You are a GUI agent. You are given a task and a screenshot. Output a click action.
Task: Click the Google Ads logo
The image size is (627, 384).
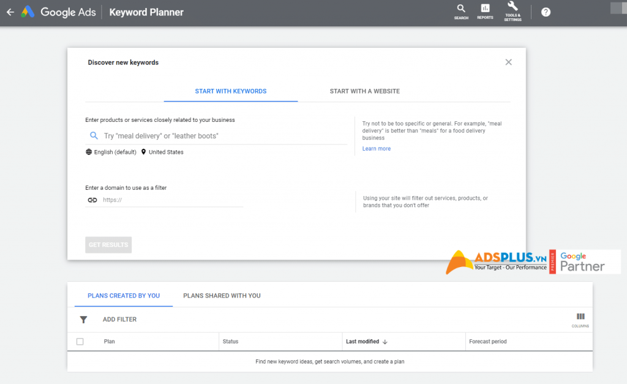point(59,12)
